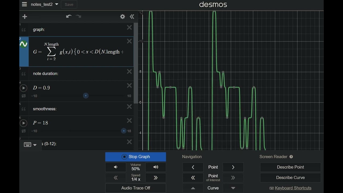Click the quote icon of "smoothness:" note
The width and height of the screenshot is (343, 193).
coord(24,109)
